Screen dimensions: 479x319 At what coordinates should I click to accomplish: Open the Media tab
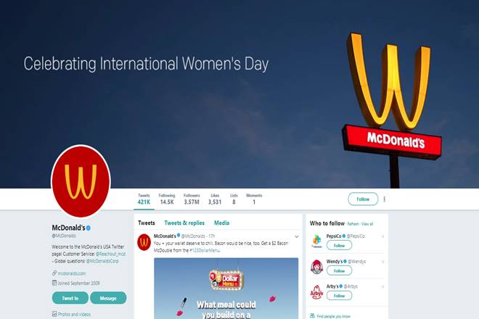(221, 223)
